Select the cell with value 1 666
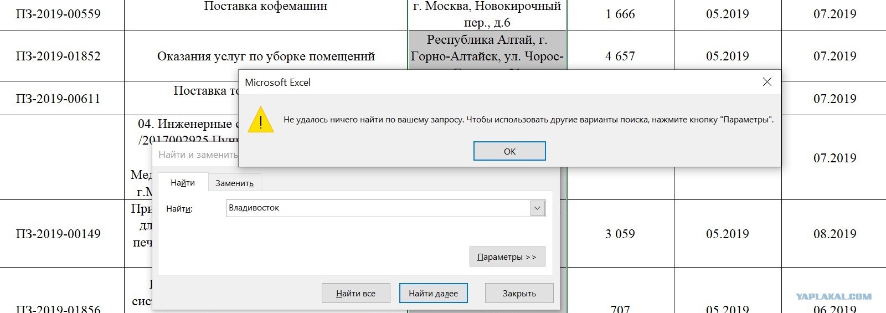The image size is (886, 313). (x=620, y=14)
